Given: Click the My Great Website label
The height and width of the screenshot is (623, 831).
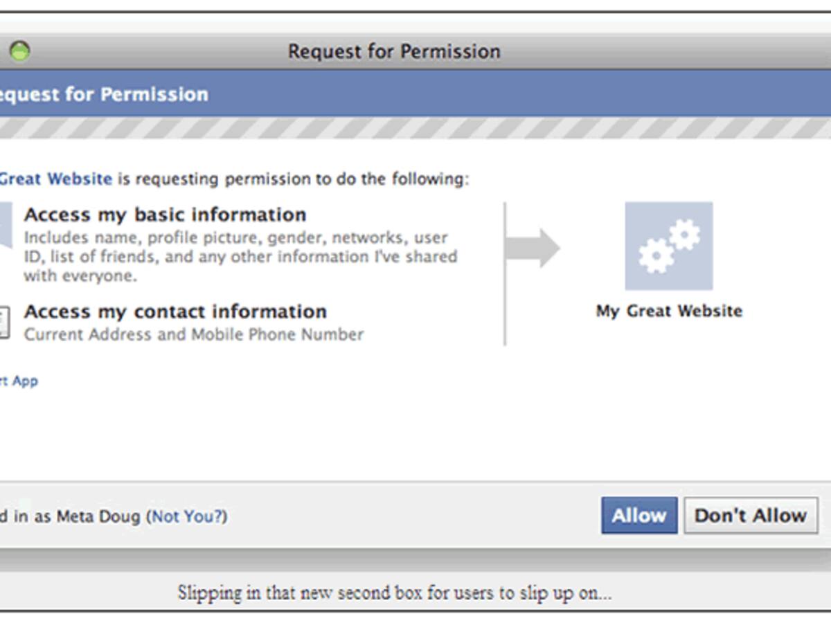Looking at the screenshot, I should (x=669, y=311).
